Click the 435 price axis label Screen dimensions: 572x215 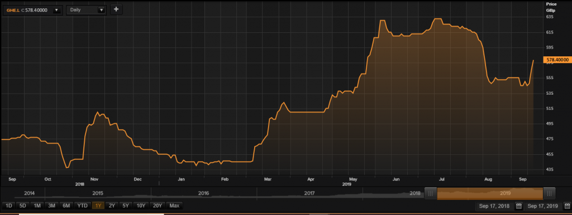[550, 169]
